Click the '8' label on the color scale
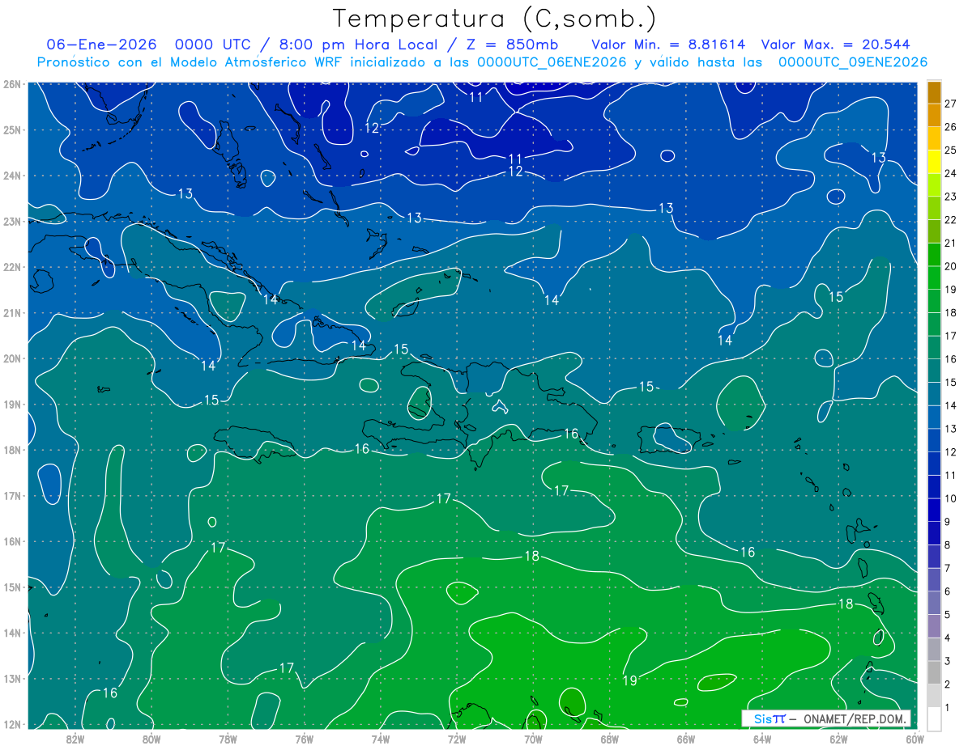 [x=948, y=545]
